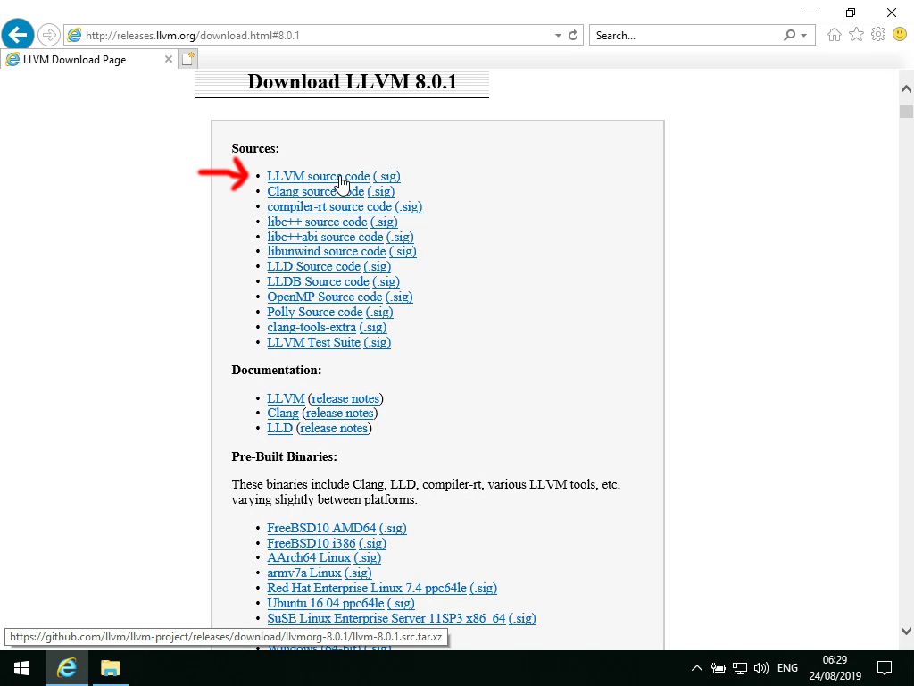Open Favorites with the star icon
Viewport: 914px width, 686px height.
(x=856, y=34)
